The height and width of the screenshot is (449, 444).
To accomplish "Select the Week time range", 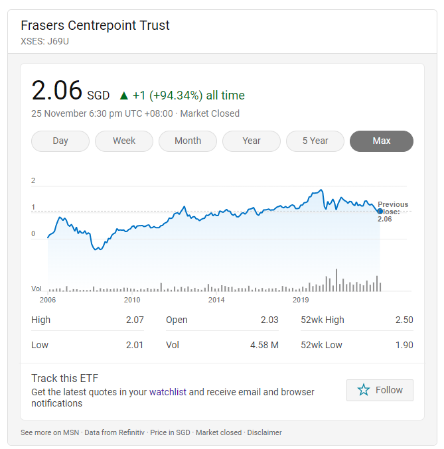I will [x=124, y=141].
